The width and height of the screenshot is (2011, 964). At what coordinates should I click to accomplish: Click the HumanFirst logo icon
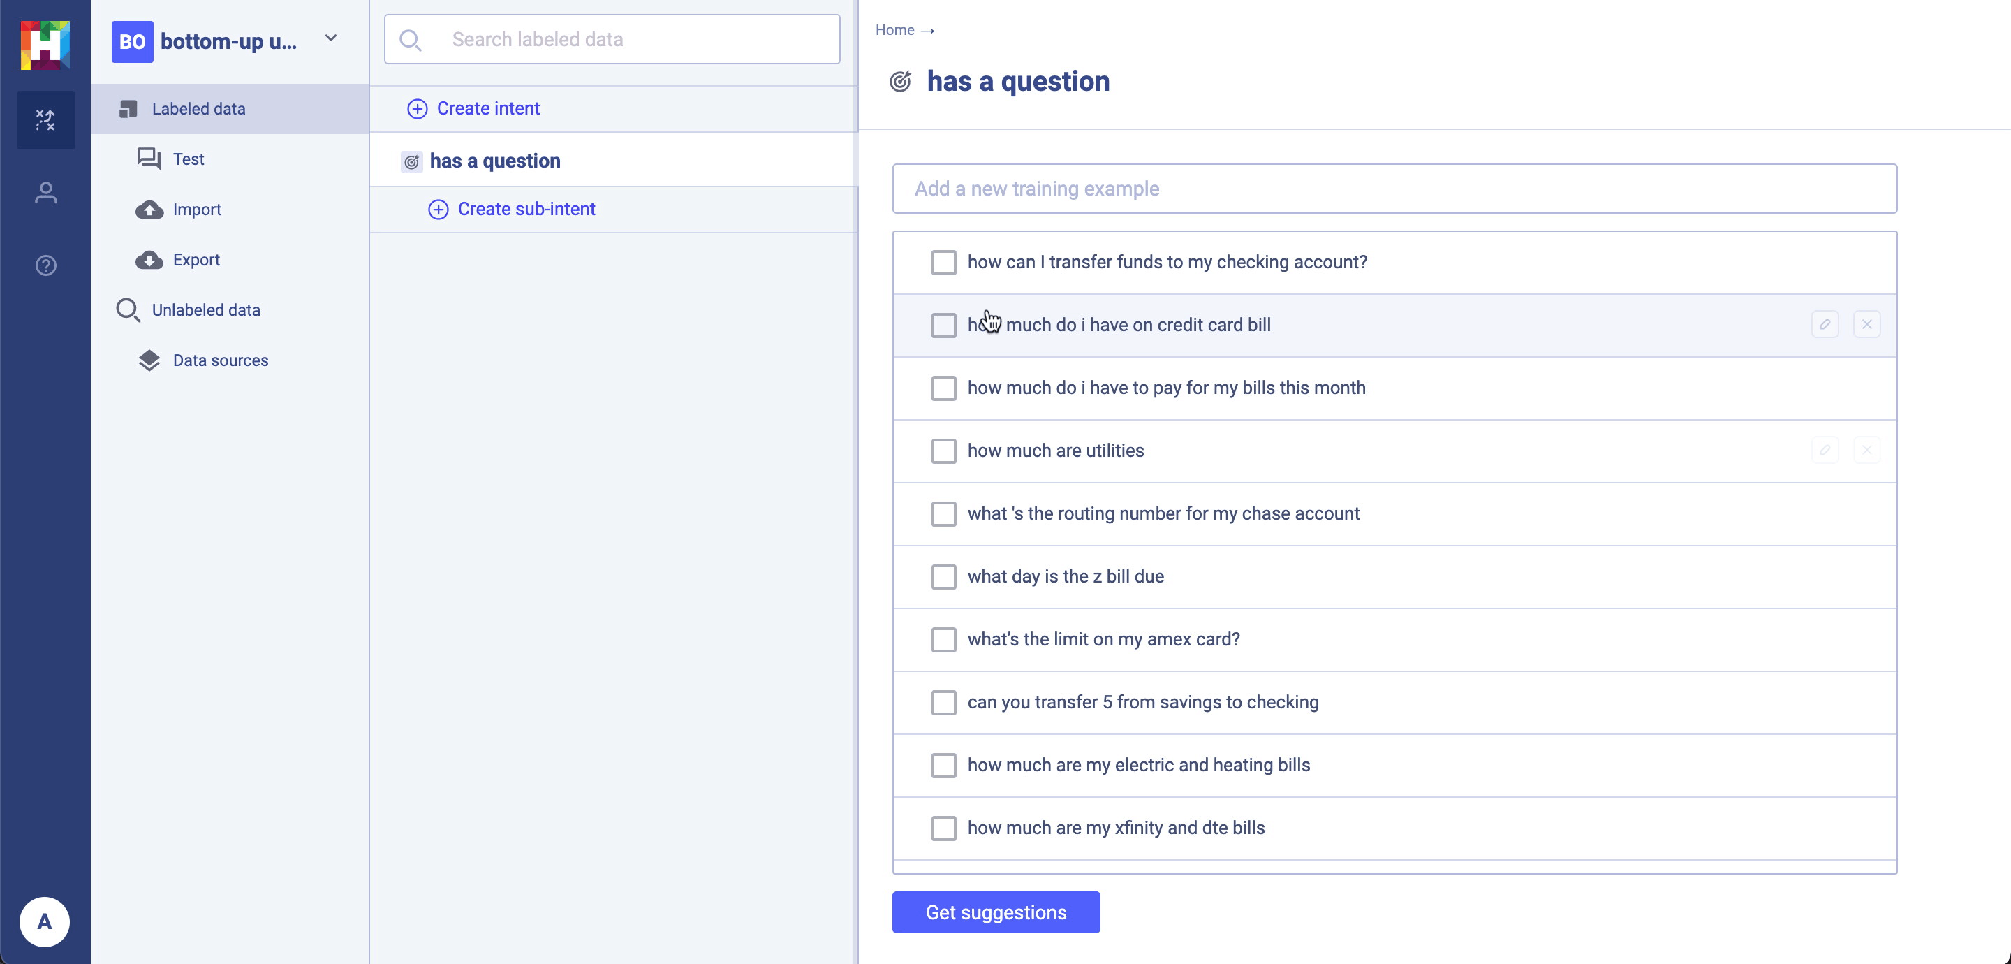(45, 45)
